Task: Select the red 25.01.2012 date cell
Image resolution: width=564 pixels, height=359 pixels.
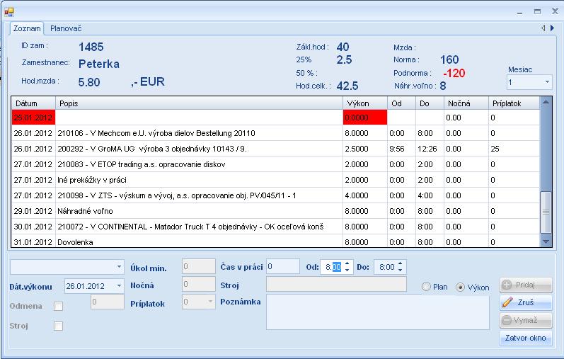Action: tap(33, 118)
